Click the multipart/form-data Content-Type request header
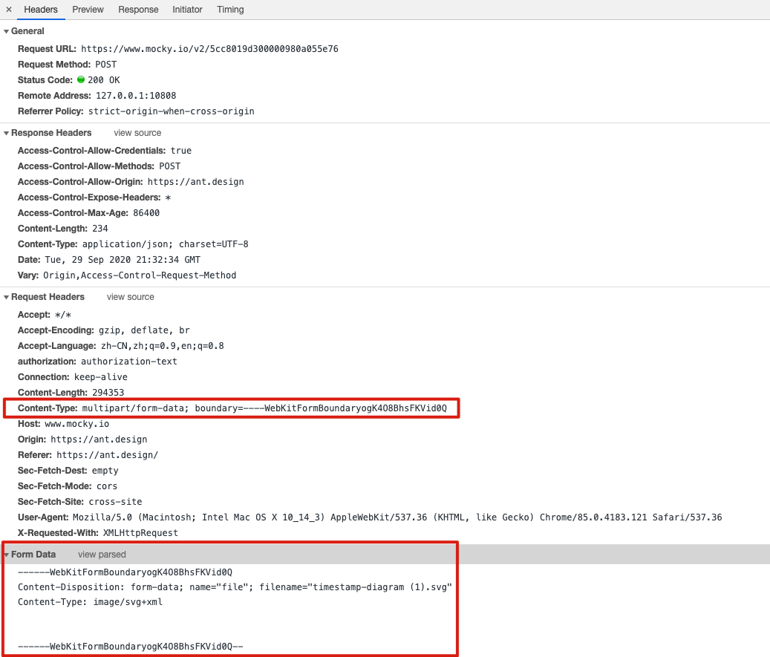 [x=264, y=408]
